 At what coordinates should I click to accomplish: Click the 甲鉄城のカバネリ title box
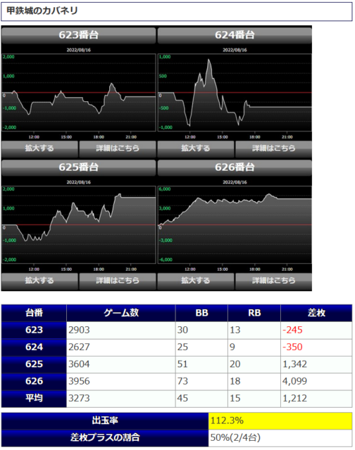point(177,11)
